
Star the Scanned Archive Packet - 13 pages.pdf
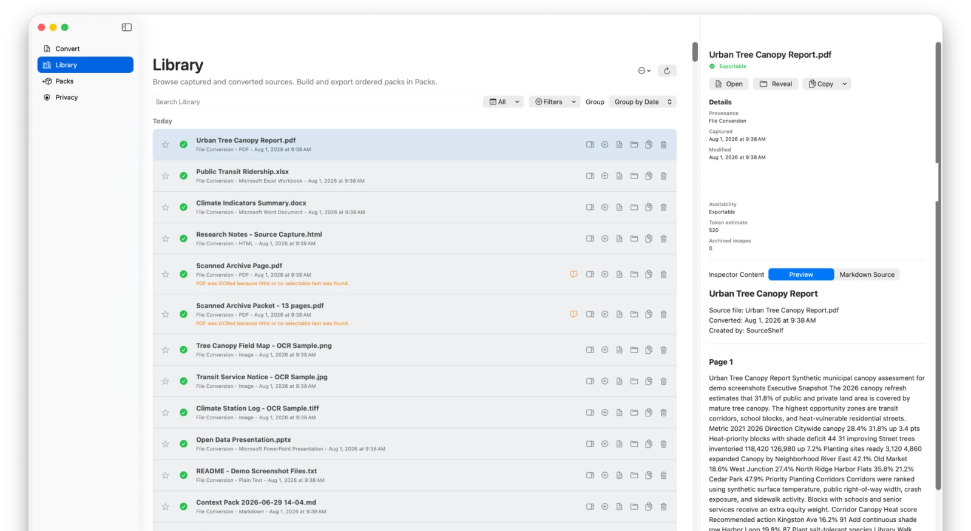point(165,314)
